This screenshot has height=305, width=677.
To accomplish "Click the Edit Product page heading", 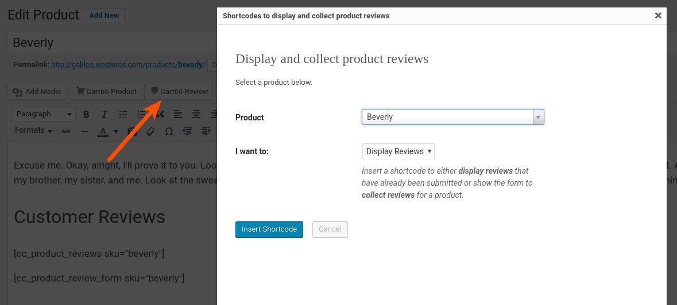I will coord(43,15).
